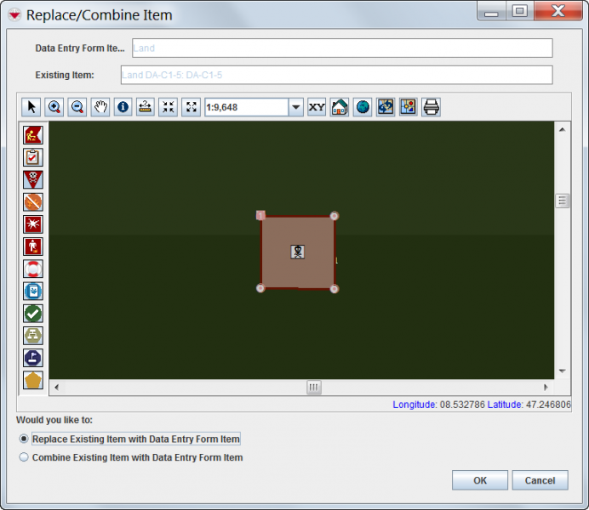Click the green checkmark icon in sidebar
The height and width of the screenshot is (510, 589).
click(33, 314)
